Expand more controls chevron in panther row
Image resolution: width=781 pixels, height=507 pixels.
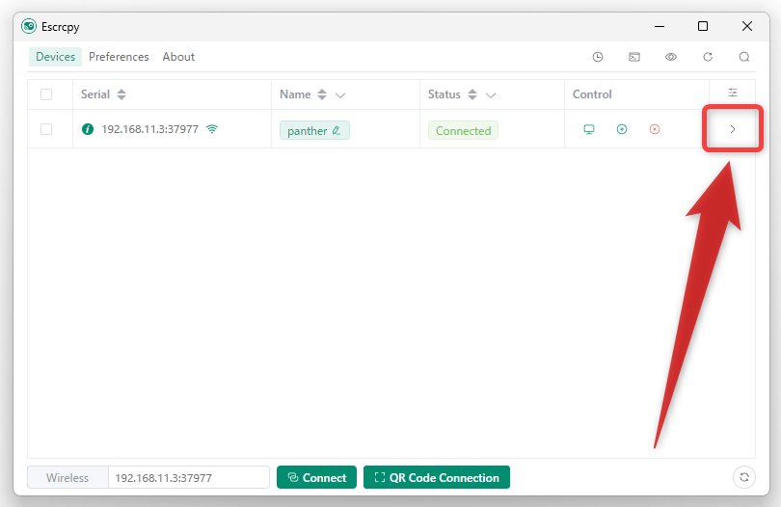(x=733, y=129)
